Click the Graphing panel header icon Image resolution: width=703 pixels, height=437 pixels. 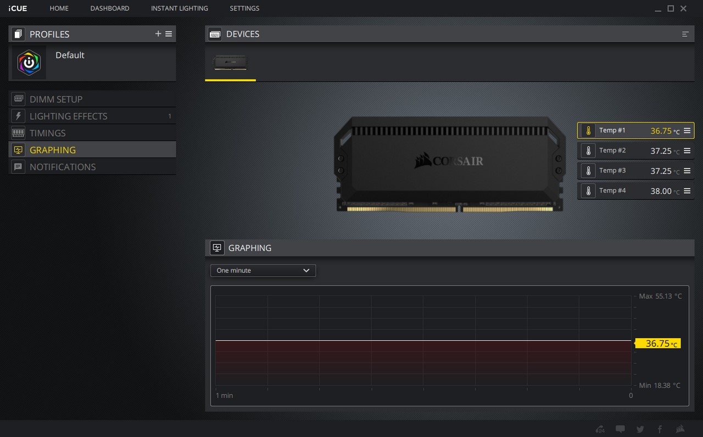tap(217, 248)
